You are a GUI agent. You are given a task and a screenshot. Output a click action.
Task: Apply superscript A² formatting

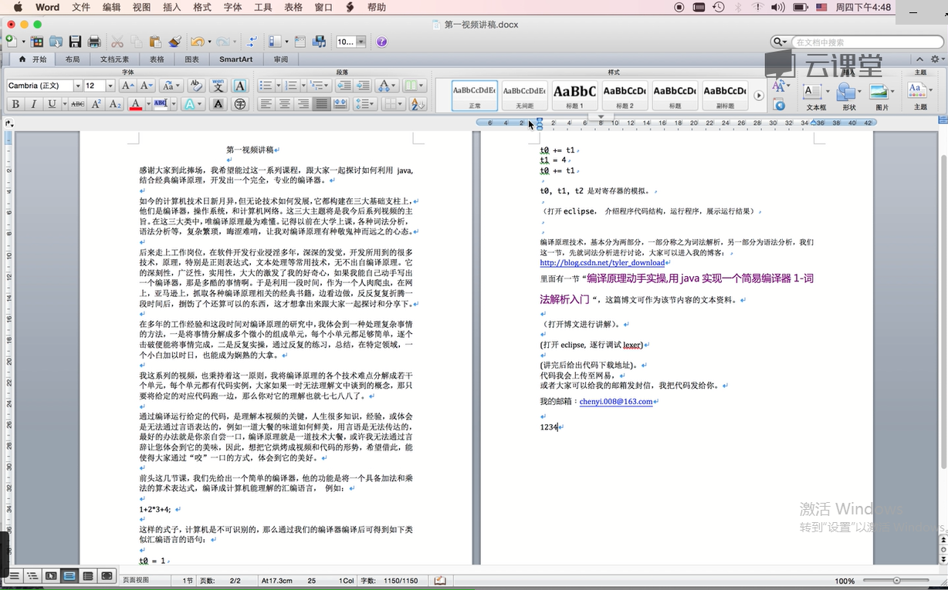pos(96,104)
